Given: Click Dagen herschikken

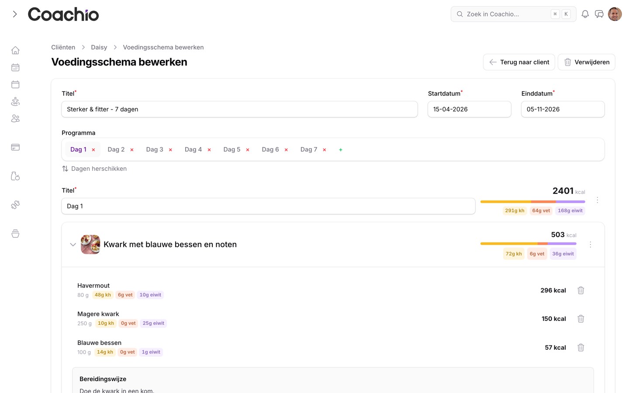Looking at the screenshot, I should point(94,169).
